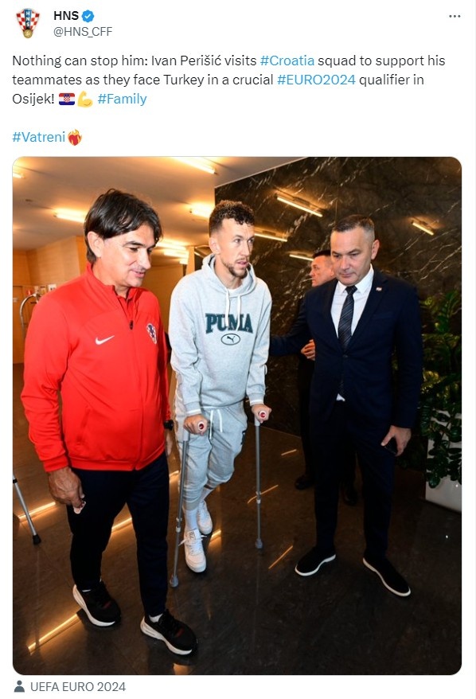The width and height of the screenshot is (476, 699).
Task: Open the @HNS_CFF handle link
Action: click(83, 32)
